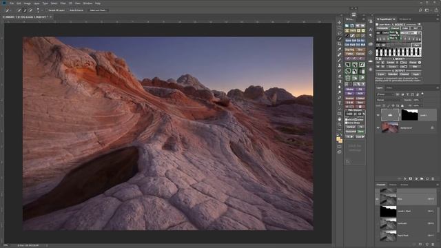
Task: Click the Delete layer trash icon
Action: [x=433, y=179]
